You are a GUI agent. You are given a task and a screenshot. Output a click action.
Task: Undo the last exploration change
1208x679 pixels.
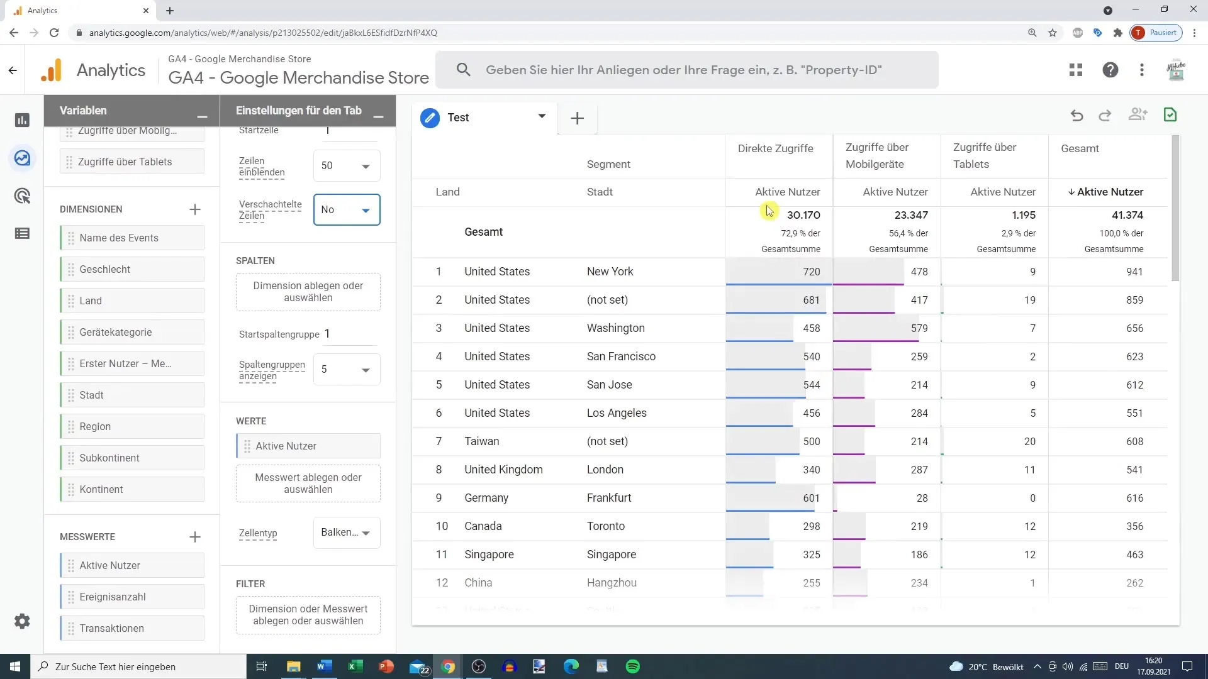tap(1077, 115)
